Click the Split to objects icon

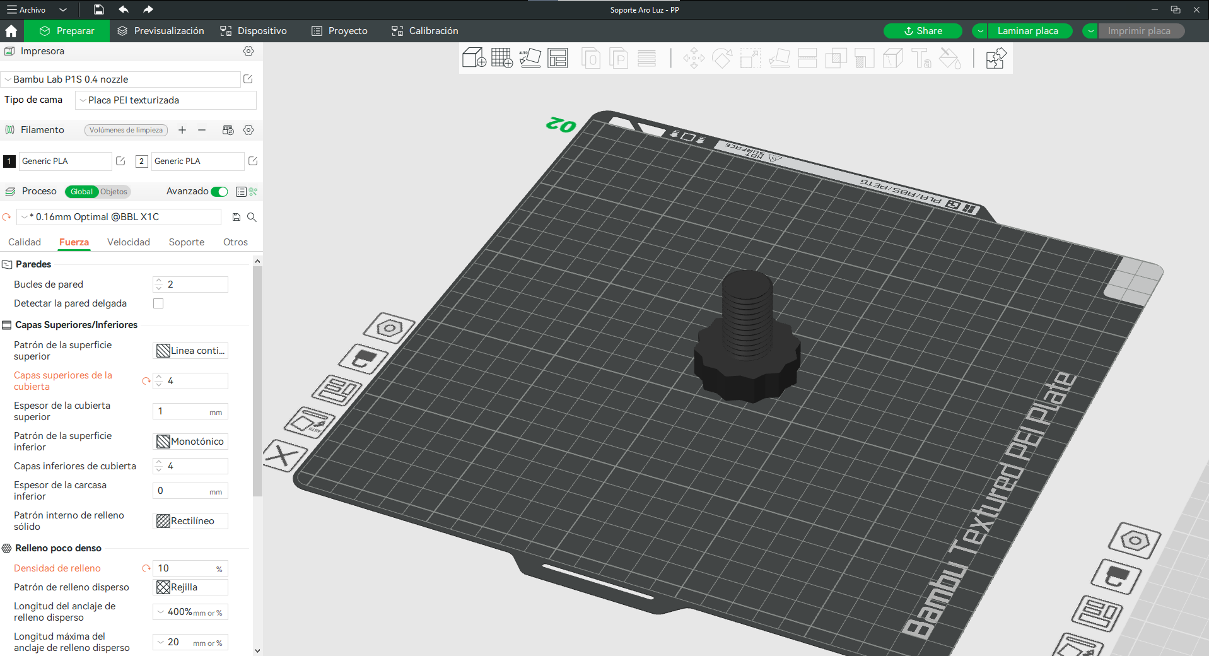pos(591,59)
